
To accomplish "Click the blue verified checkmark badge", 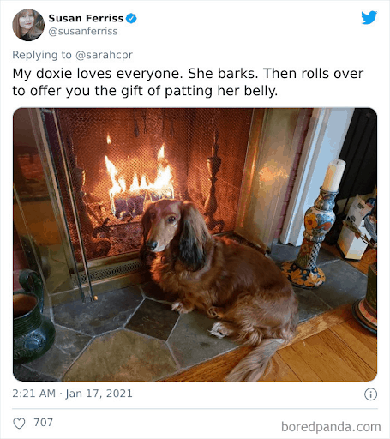I will click(131, 18).
